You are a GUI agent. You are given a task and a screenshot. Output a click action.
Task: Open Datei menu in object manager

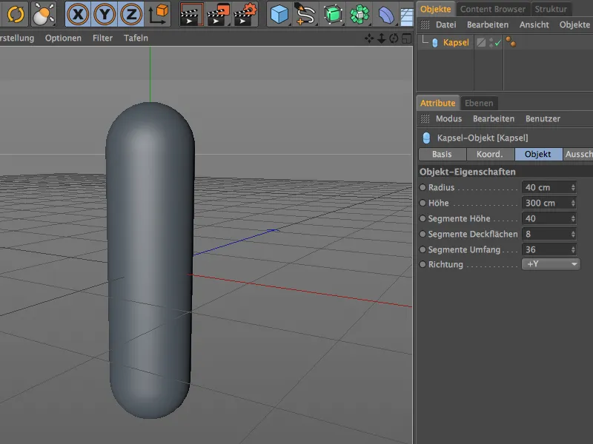[x=446, y=25]
